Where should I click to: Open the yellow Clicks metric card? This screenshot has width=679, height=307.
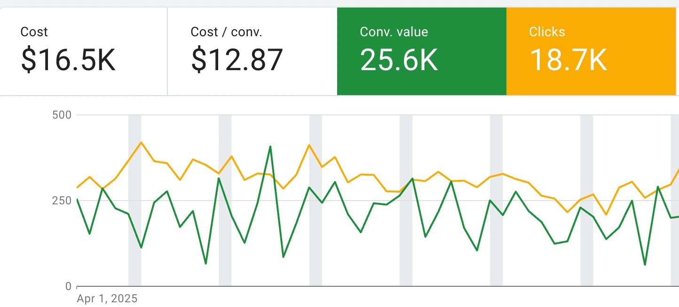(591, 51)
